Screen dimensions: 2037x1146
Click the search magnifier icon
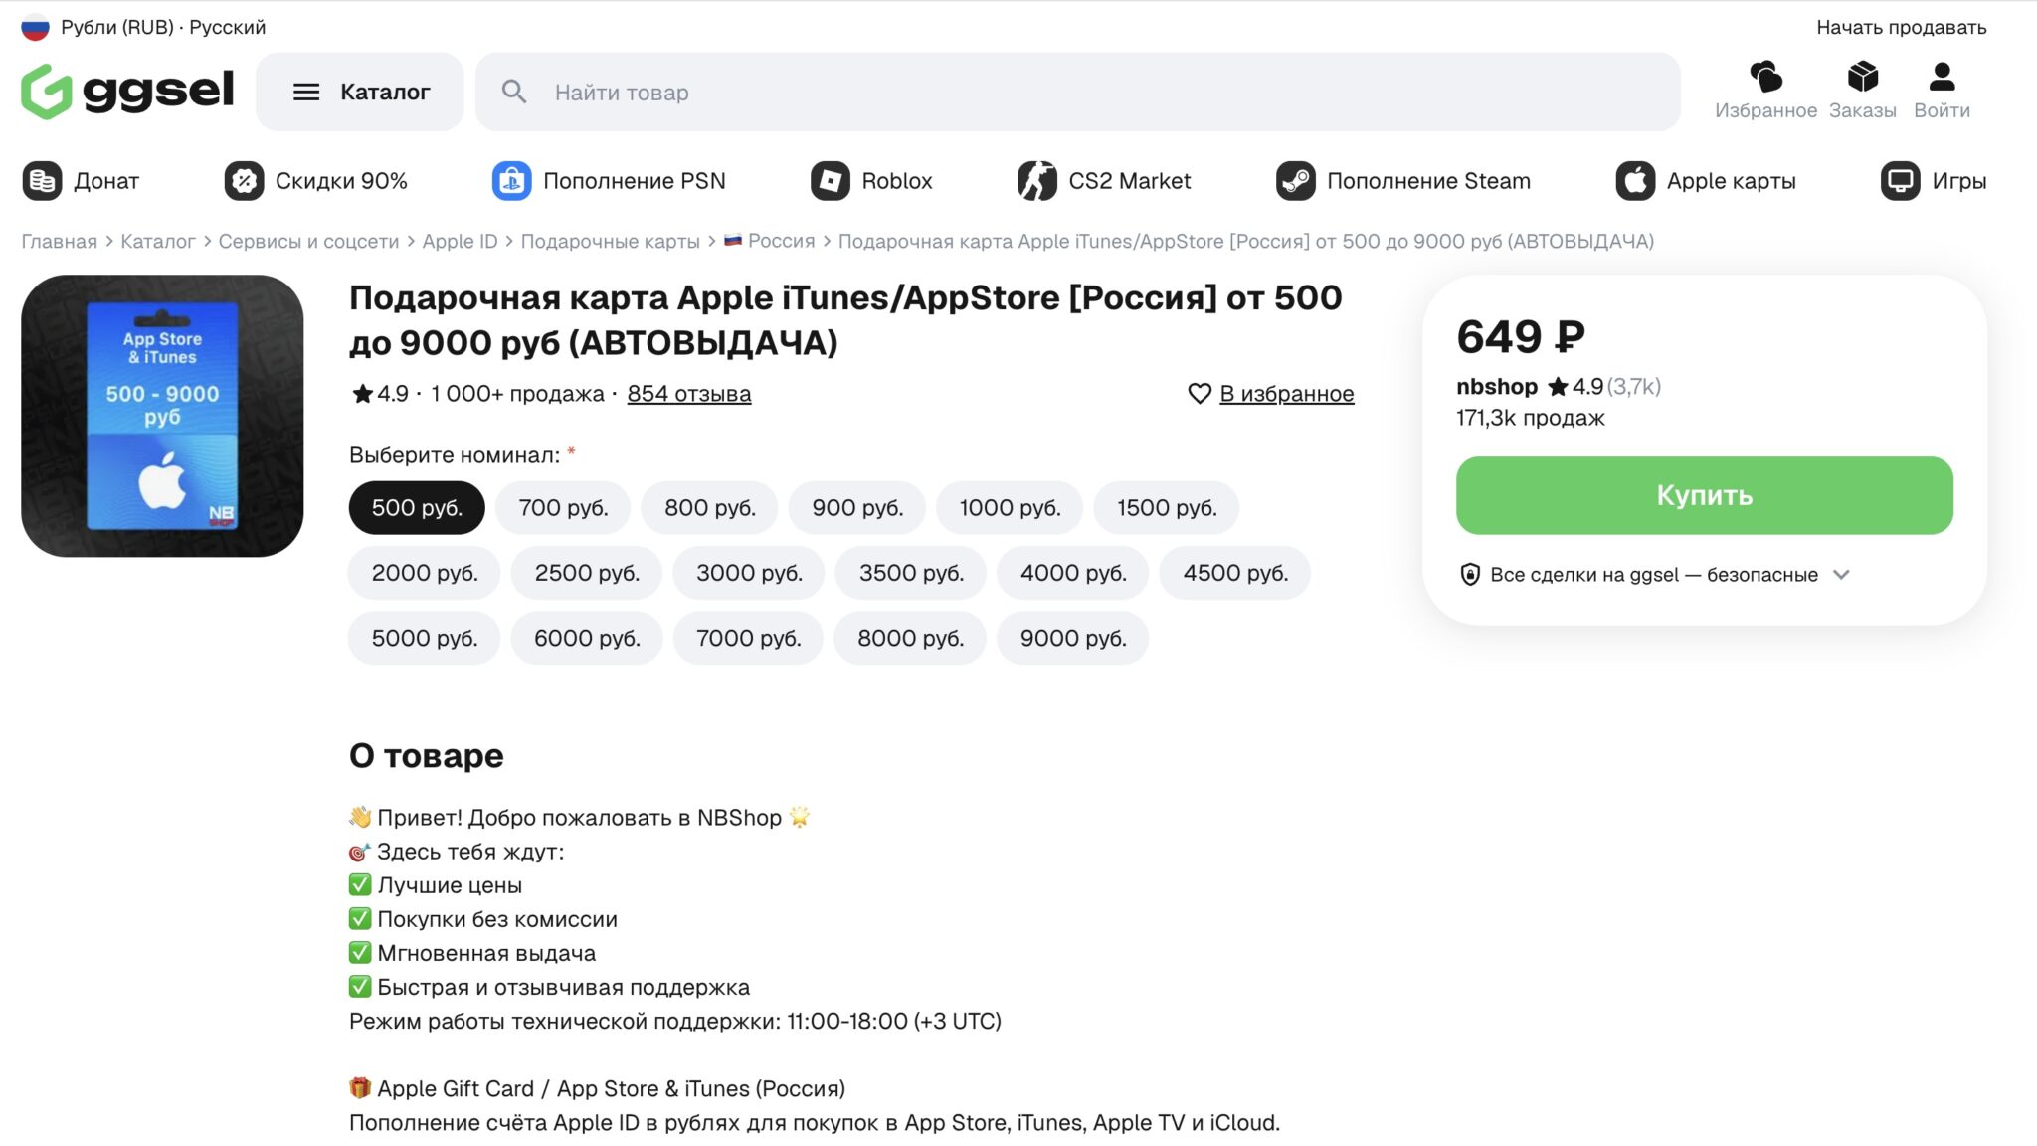[514, 93]
